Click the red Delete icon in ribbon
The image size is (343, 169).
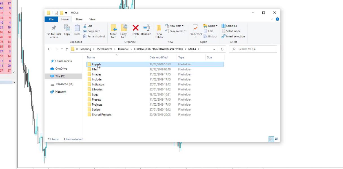click(x=136, y=28)
